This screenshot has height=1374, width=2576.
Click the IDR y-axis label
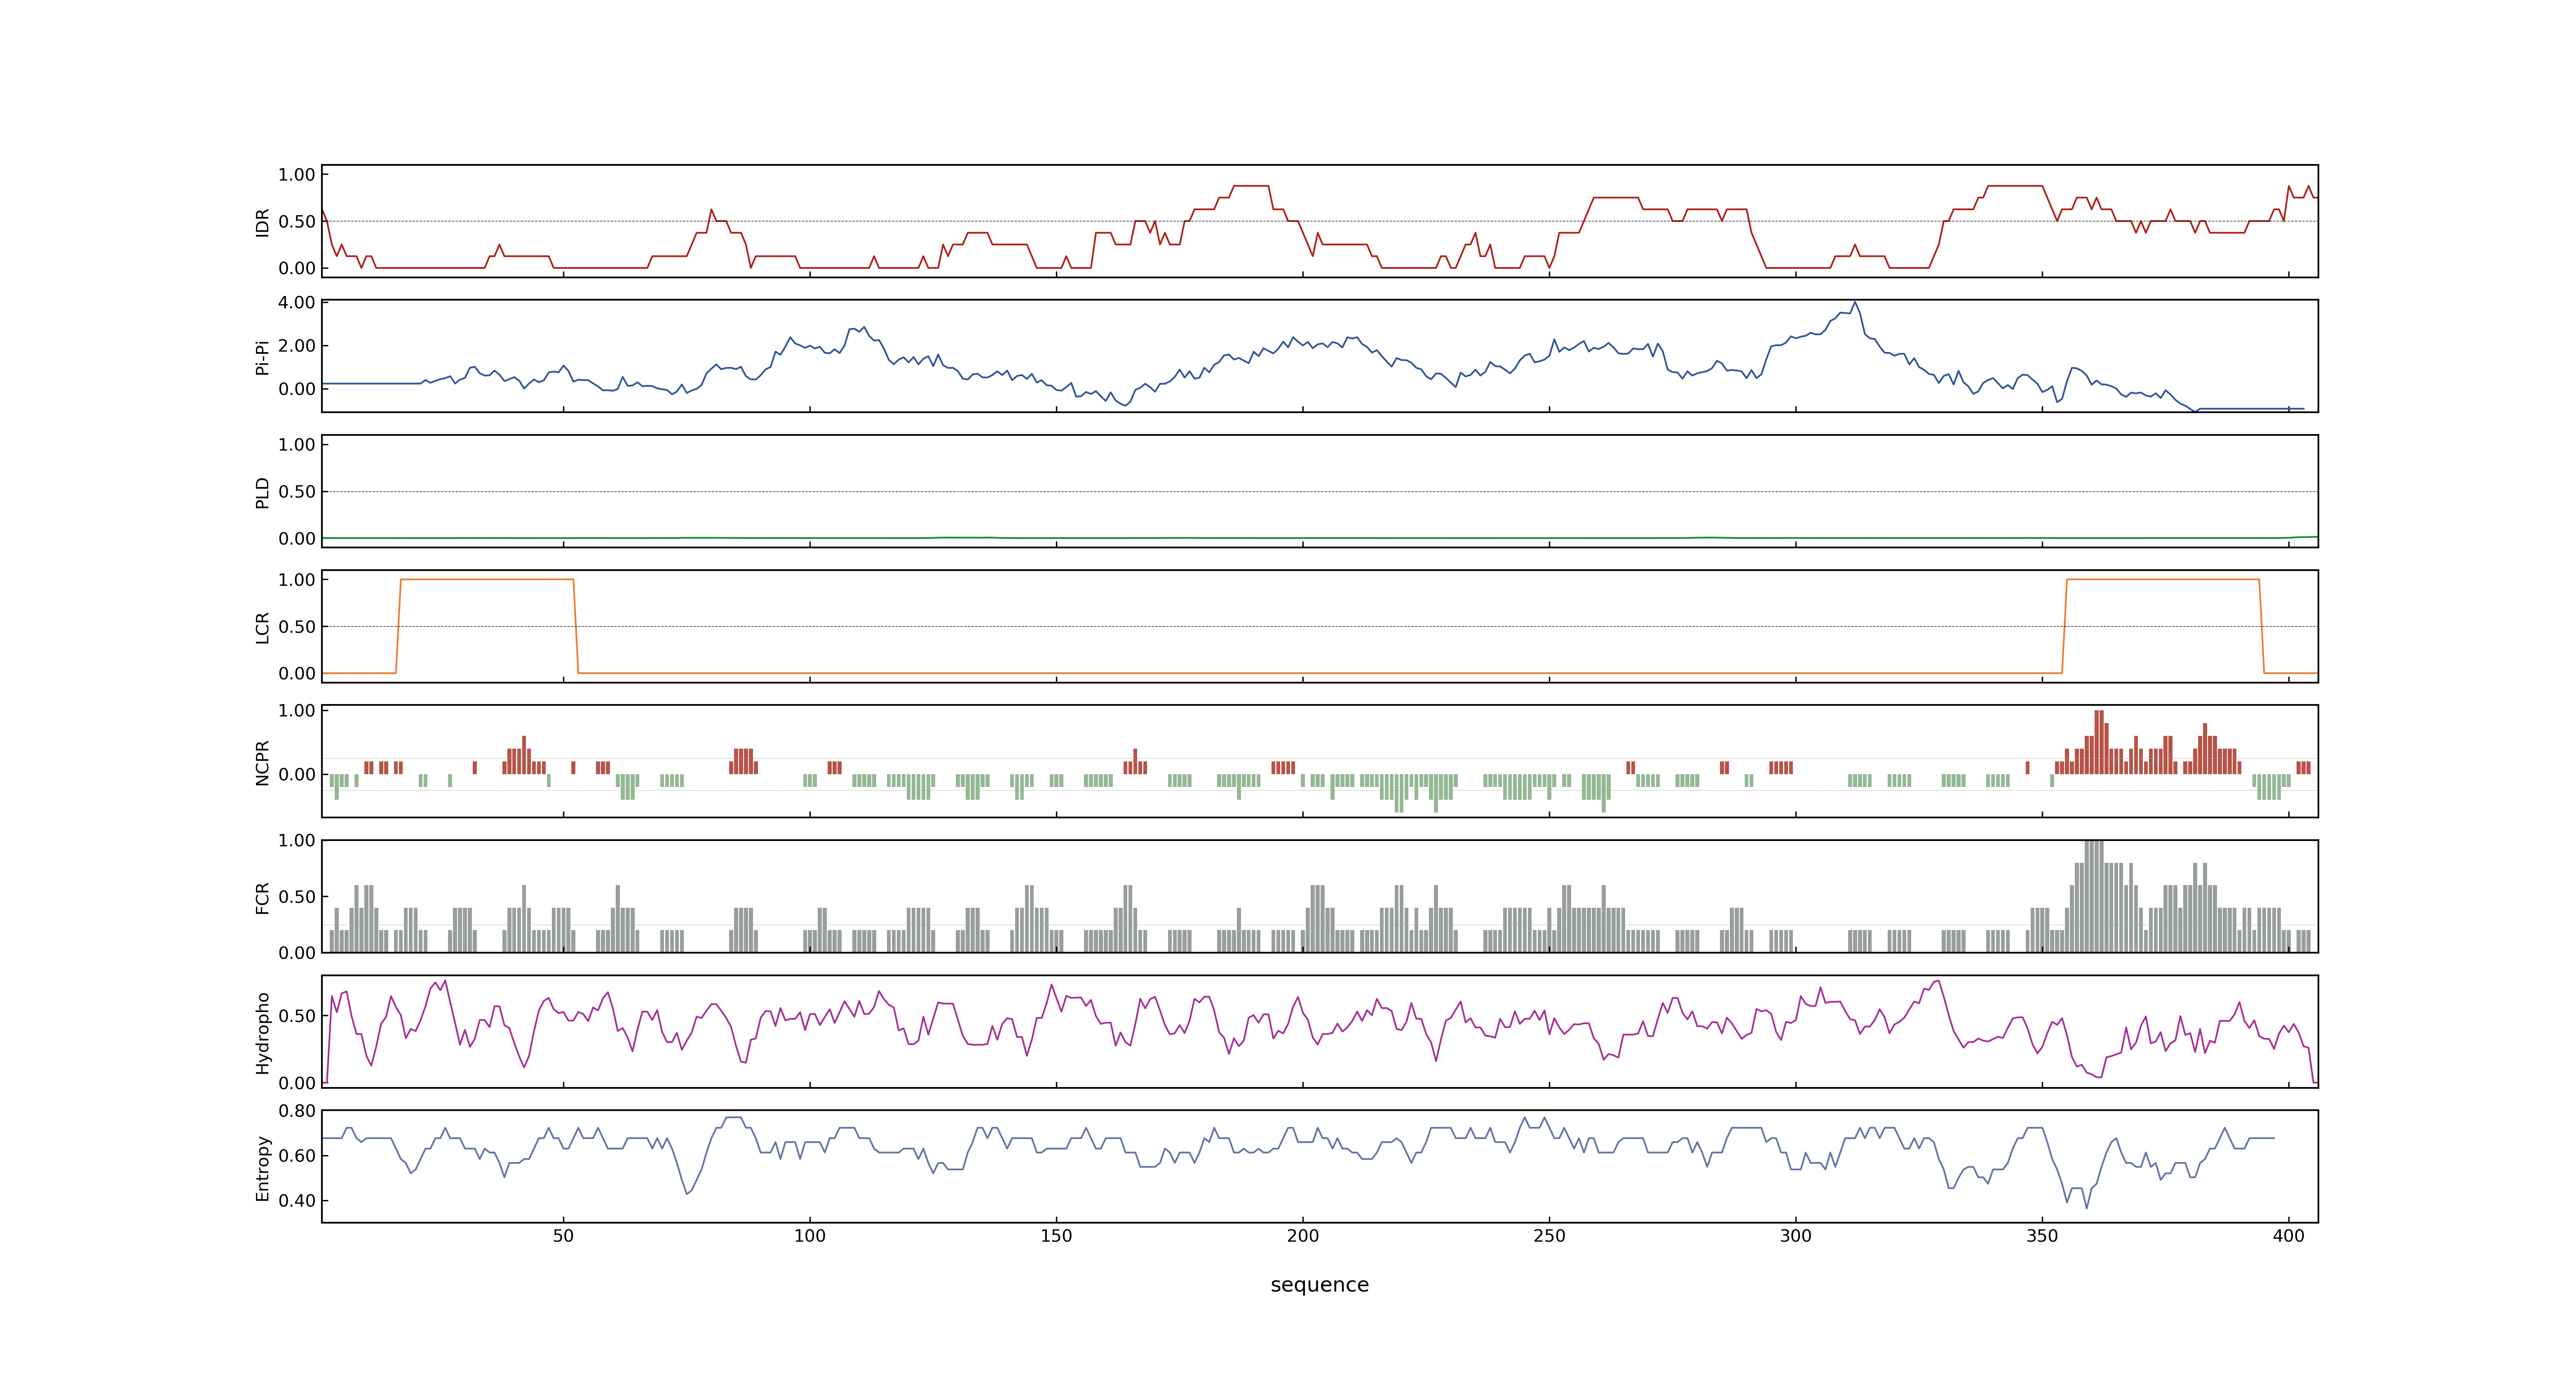tap(263, 222)
